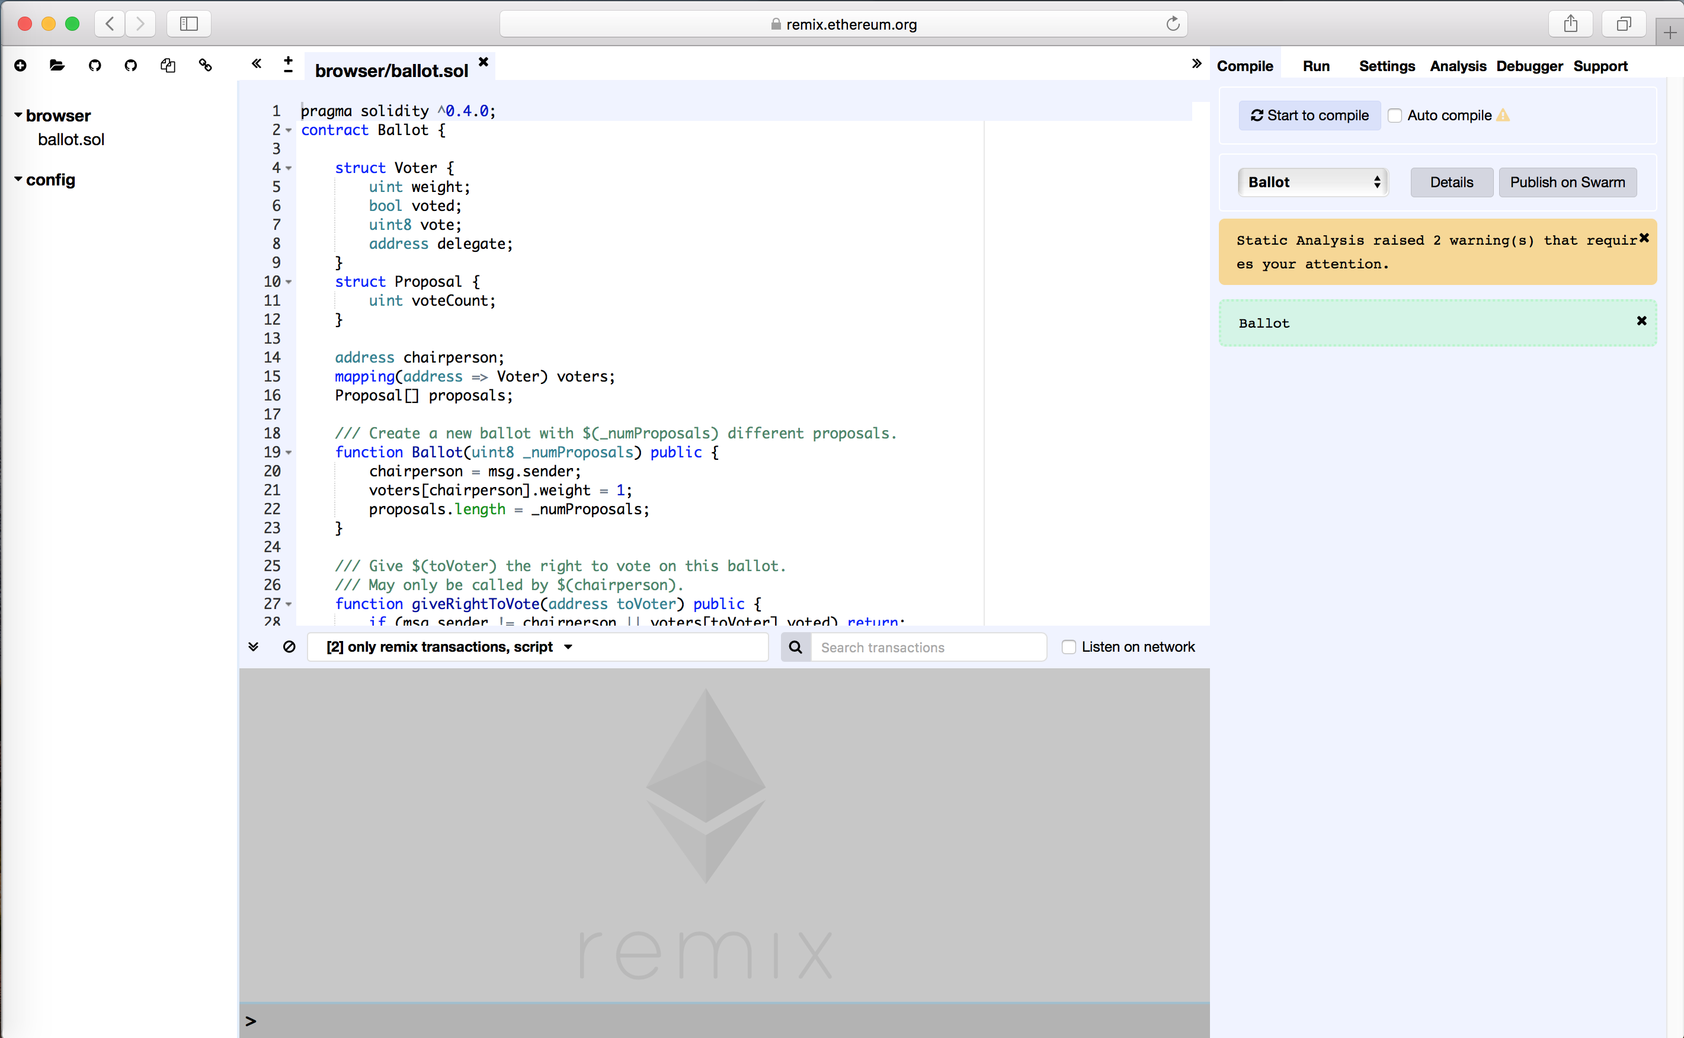Enable the Auto compile checkbox

[1395, 116]
